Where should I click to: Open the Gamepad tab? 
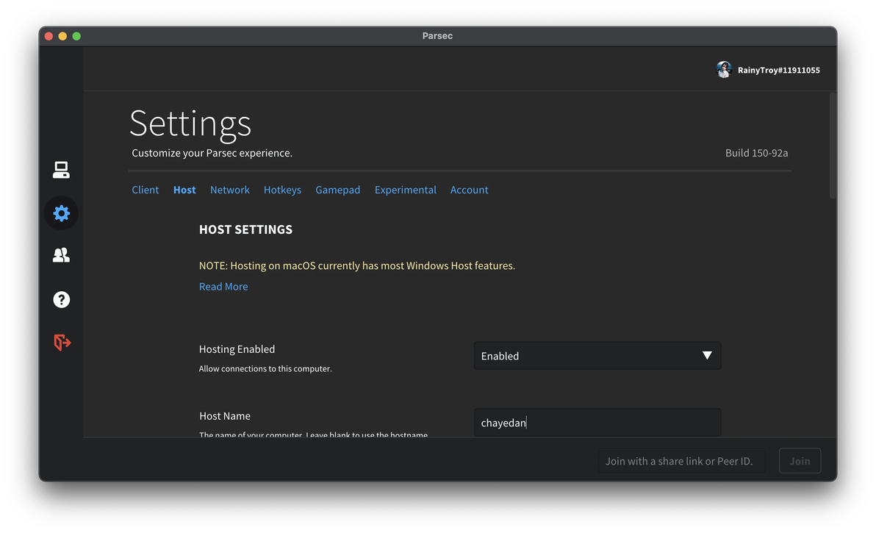(x=337, y=190)
